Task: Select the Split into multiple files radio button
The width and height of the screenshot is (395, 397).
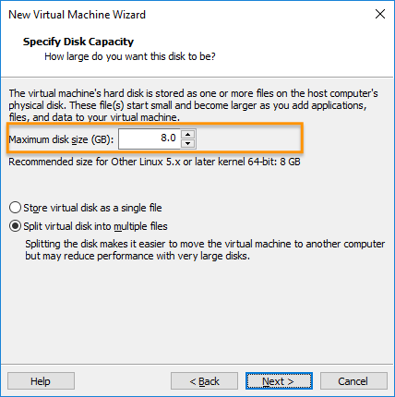Action: (x=15, y=226)
